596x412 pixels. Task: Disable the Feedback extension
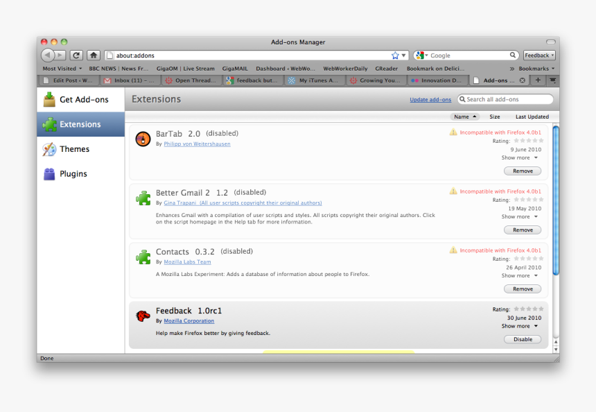tap(523, 339)
